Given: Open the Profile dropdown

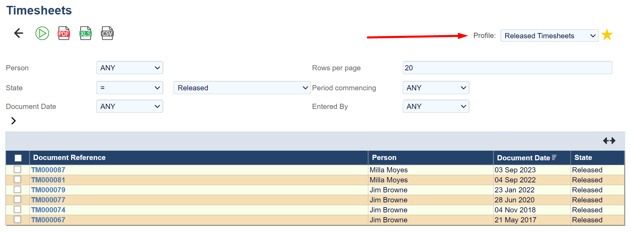Looking at the screenshot, I should pos(549,36).
